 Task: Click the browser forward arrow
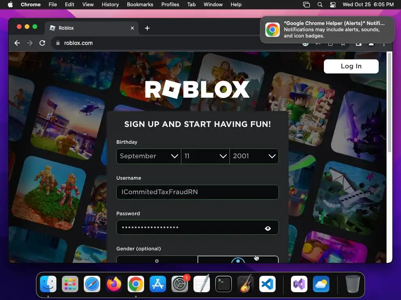30,43
